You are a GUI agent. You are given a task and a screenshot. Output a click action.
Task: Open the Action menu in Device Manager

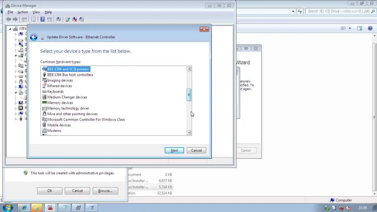point(23,12)
